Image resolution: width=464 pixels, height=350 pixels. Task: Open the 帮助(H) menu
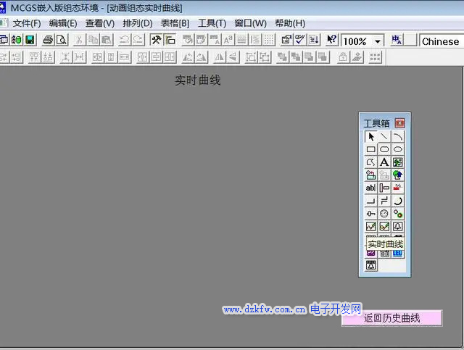[x=290, y=23]
